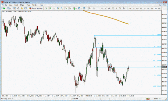Select the Crosshair tool
The width and height of the screenshot is (168, 101).
pos(94,8)
